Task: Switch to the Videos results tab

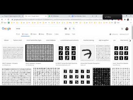Action: (34, 34)
